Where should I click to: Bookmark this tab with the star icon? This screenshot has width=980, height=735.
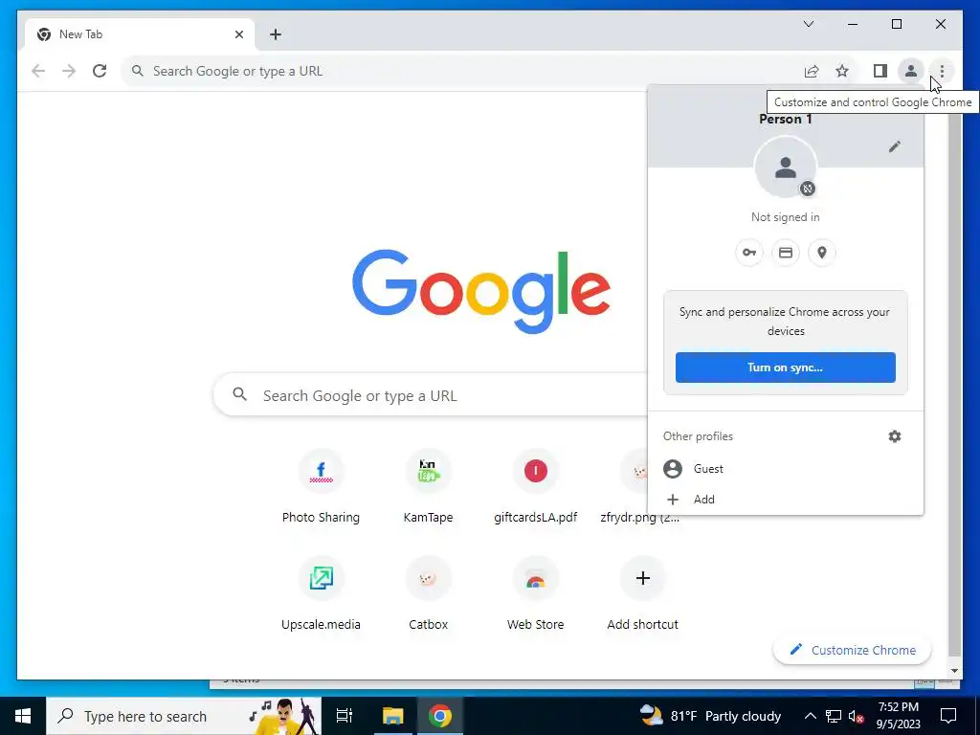(x=842, y=71)
